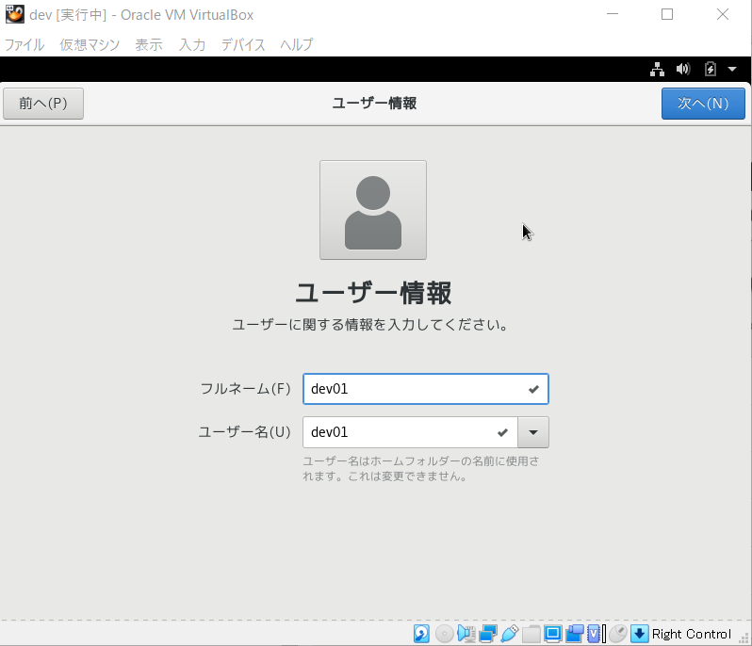Click the hard disk activity icon
752x646 pixels.
[421, 634]
